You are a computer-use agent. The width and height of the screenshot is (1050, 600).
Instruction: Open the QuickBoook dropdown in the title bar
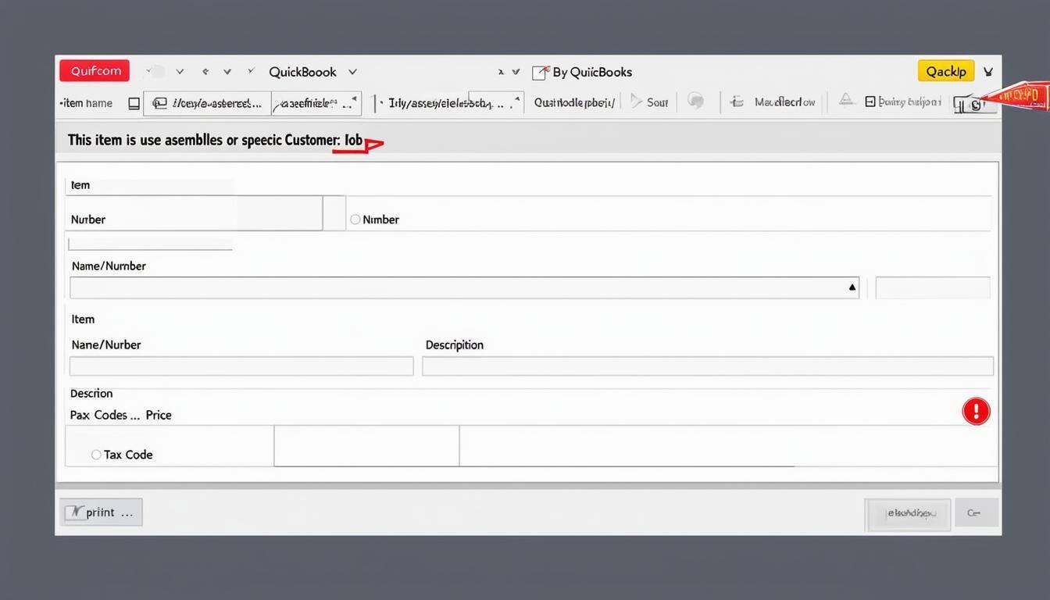pos(352,71)
